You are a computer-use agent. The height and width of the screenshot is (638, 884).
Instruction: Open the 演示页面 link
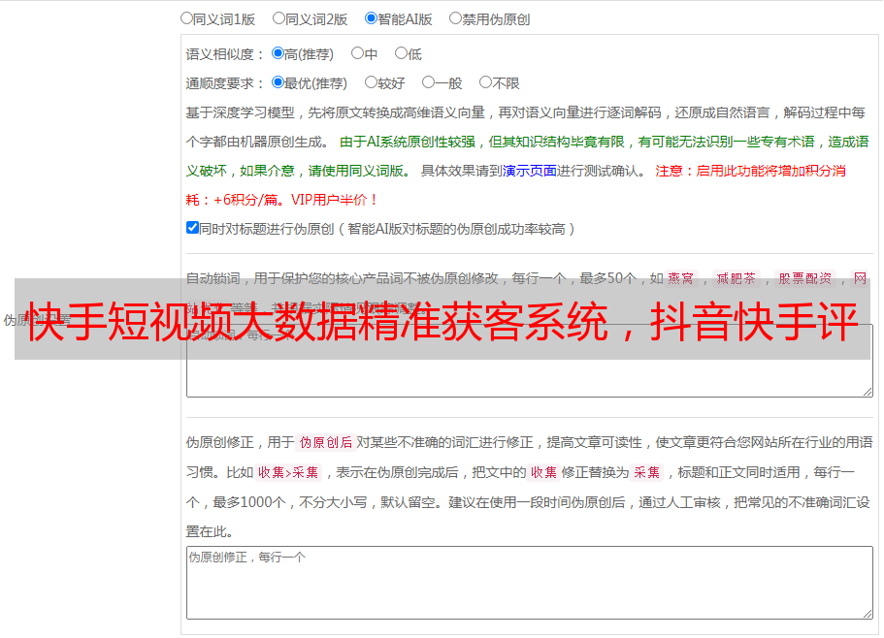click(x=530, y=171)
